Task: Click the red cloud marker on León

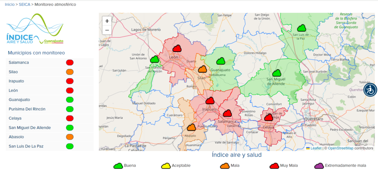Action: [x=177, y=48]
